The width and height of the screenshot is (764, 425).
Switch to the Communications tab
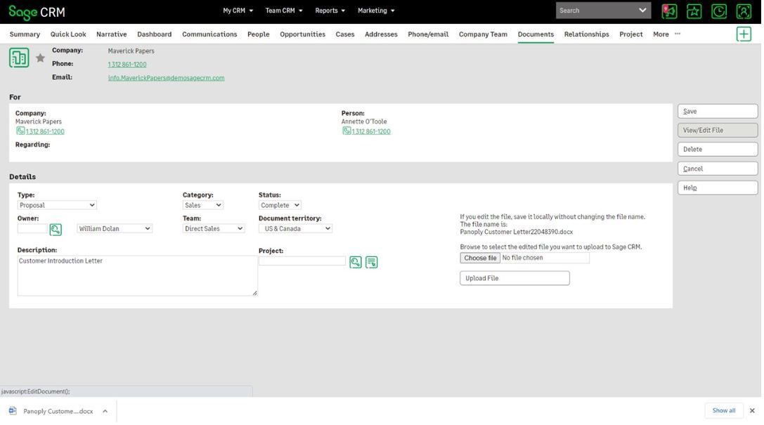pos(209,34)
